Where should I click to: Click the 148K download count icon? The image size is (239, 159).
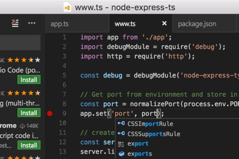point(22,126)
